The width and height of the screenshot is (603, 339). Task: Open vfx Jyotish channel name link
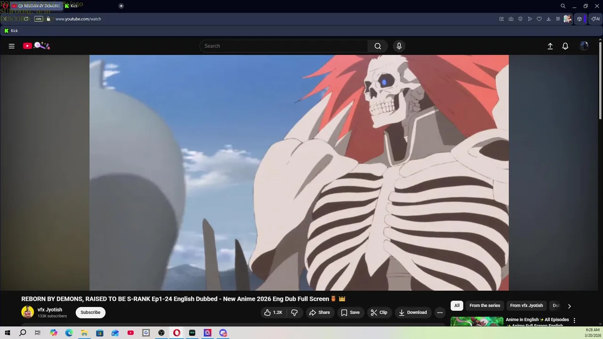point(50,310)
